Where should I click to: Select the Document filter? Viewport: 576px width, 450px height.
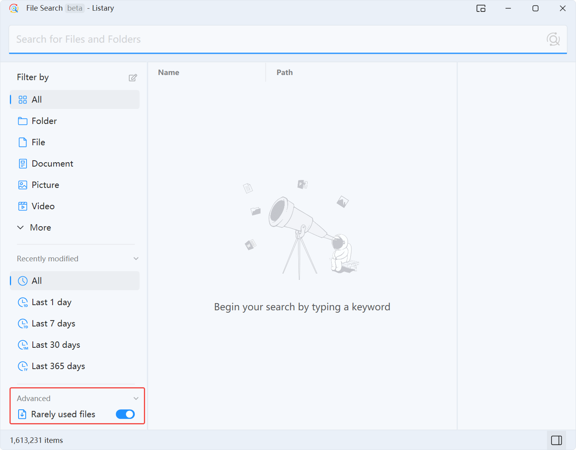[75, 163]
